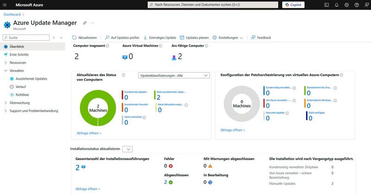The width and height of the screenshot is (371, 195).
Task: Click Feedback in the command toolbar
Action: [x=261, y=38]
